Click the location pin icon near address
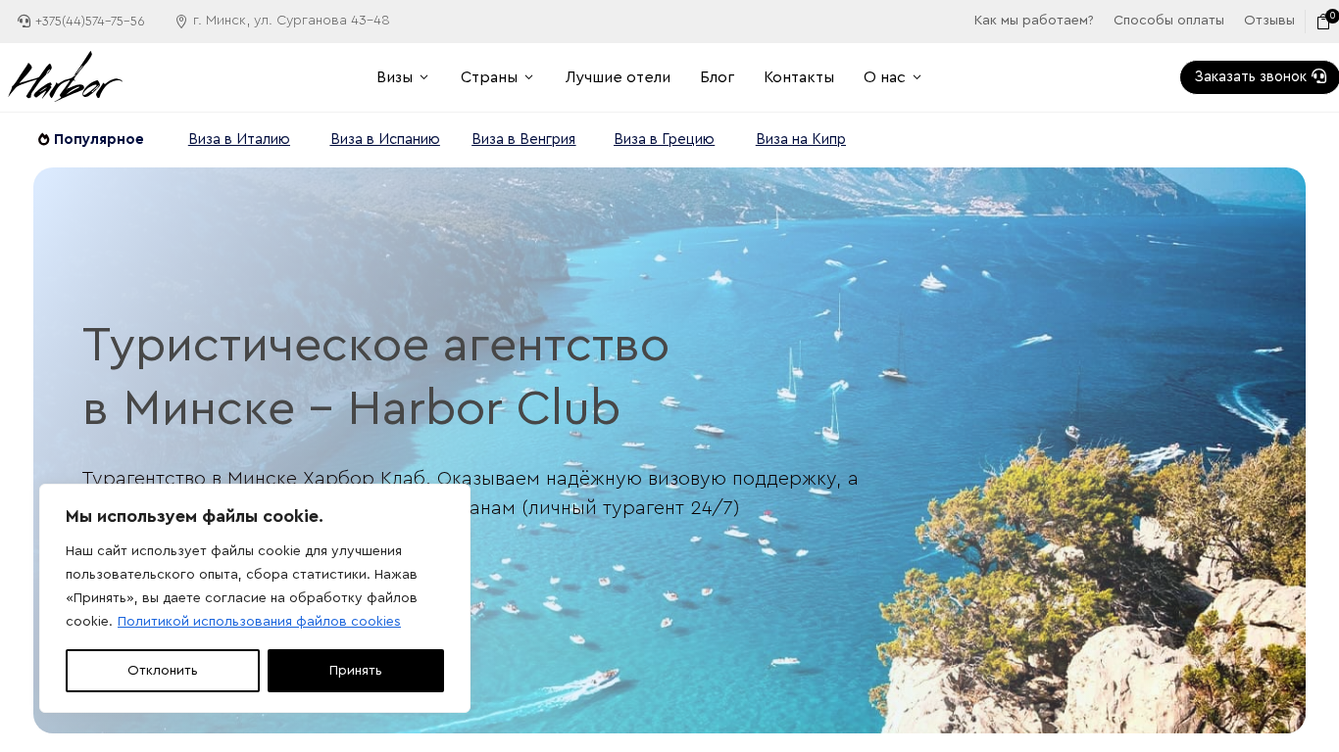The height and width of the screenshot is (752, 1339). coord(181,22)
